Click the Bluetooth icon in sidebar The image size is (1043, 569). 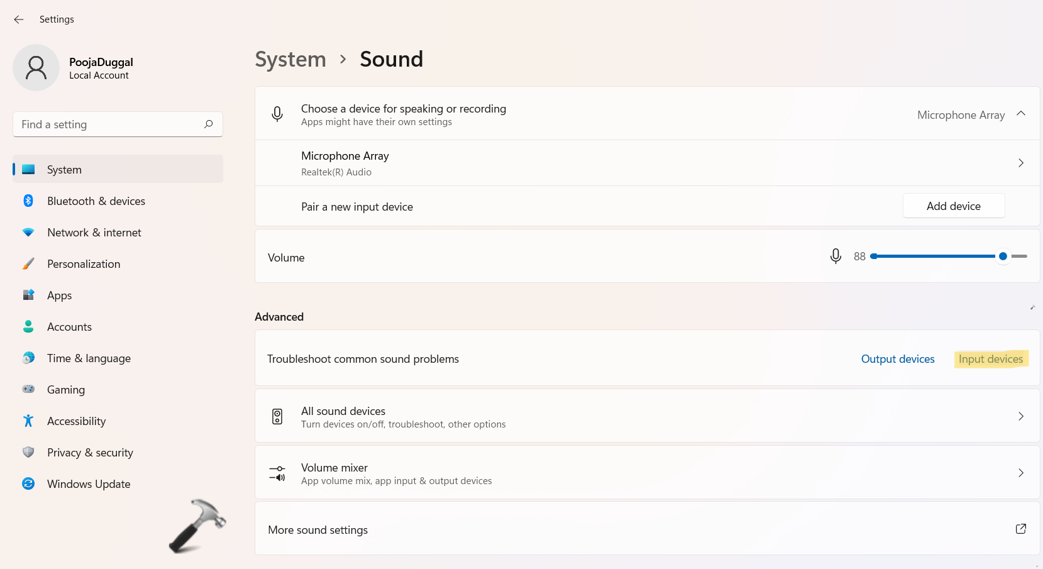tap(28, 201)
